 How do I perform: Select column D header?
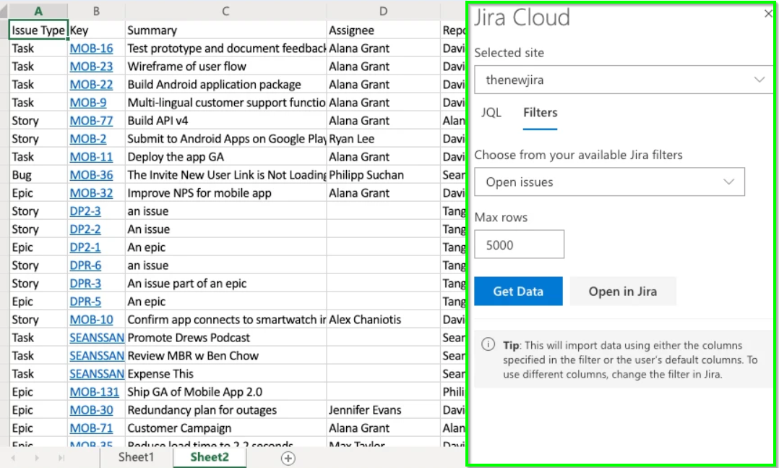(x=383, y=11)
